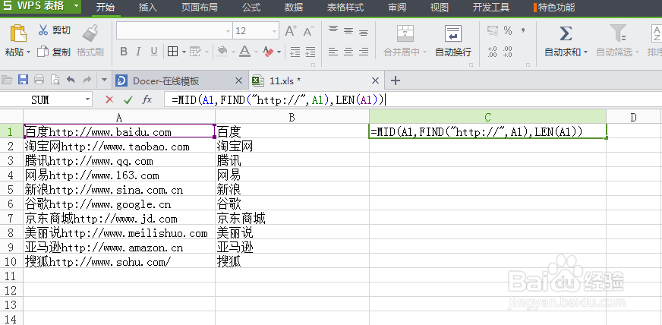This screenshot has width=662, height=325.
Task: Click the font color A icon
Action: coord(244,52)
